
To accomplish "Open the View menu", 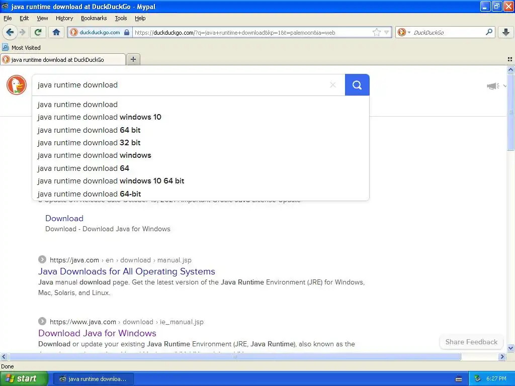I will [x=42, y=18].
